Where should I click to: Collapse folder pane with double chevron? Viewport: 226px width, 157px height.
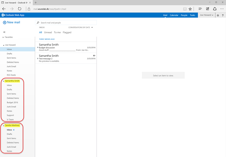point(4,32)
